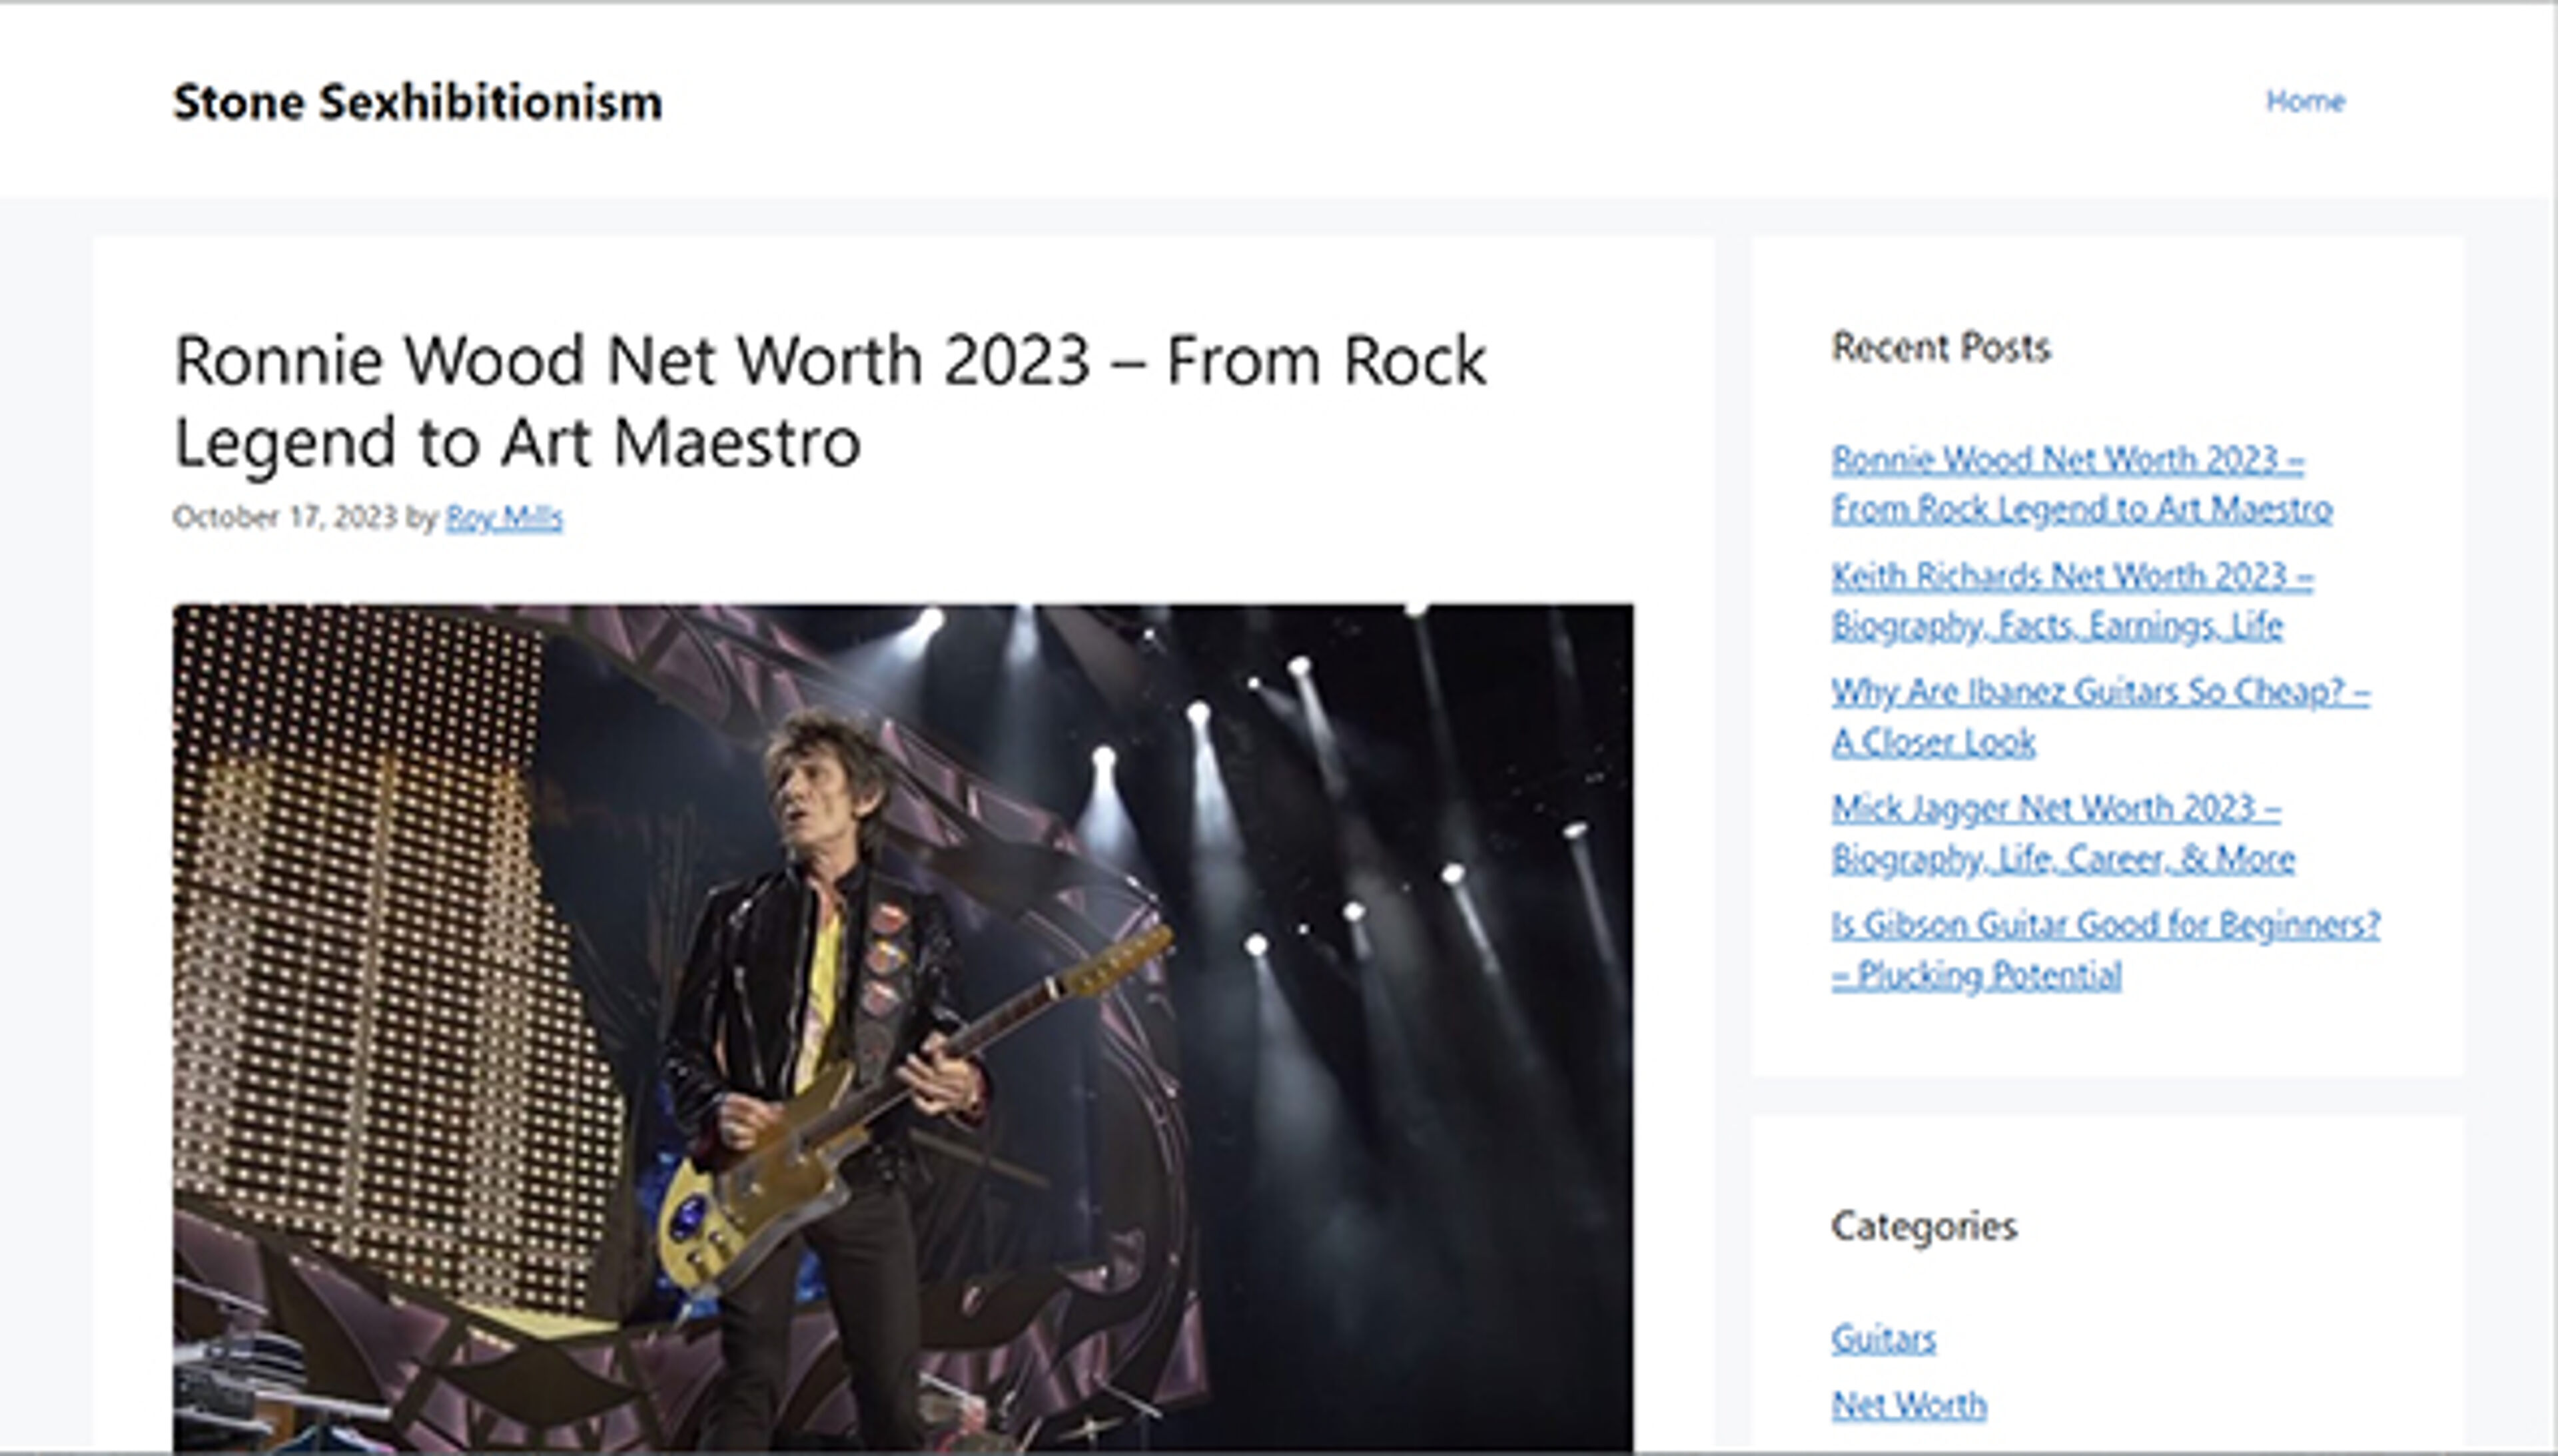Open author Roy Mills' profile link
Screen dimensions: 2558x1456
pos(504,518)
